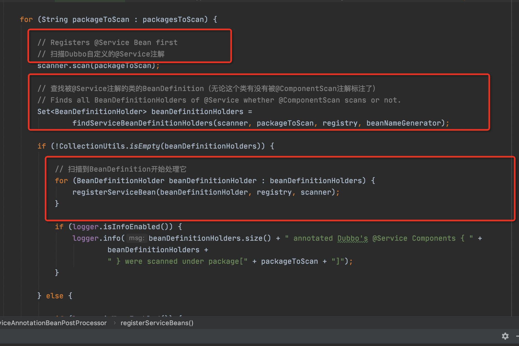Click the beanNameGenerator argument
Screen dimensions: 519x346
(404, 123)
